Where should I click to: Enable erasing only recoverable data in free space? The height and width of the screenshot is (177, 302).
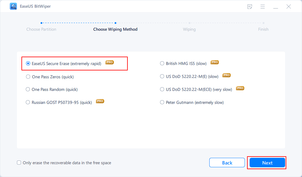(x=19, y=163)
